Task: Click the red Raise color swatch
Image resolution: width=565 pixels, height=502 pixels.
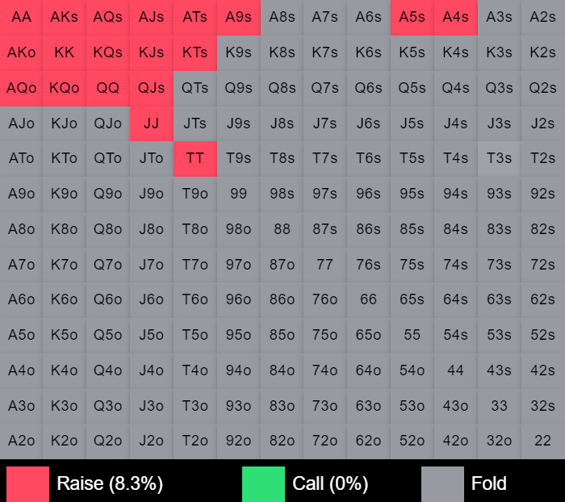Action: pos(27,484)
